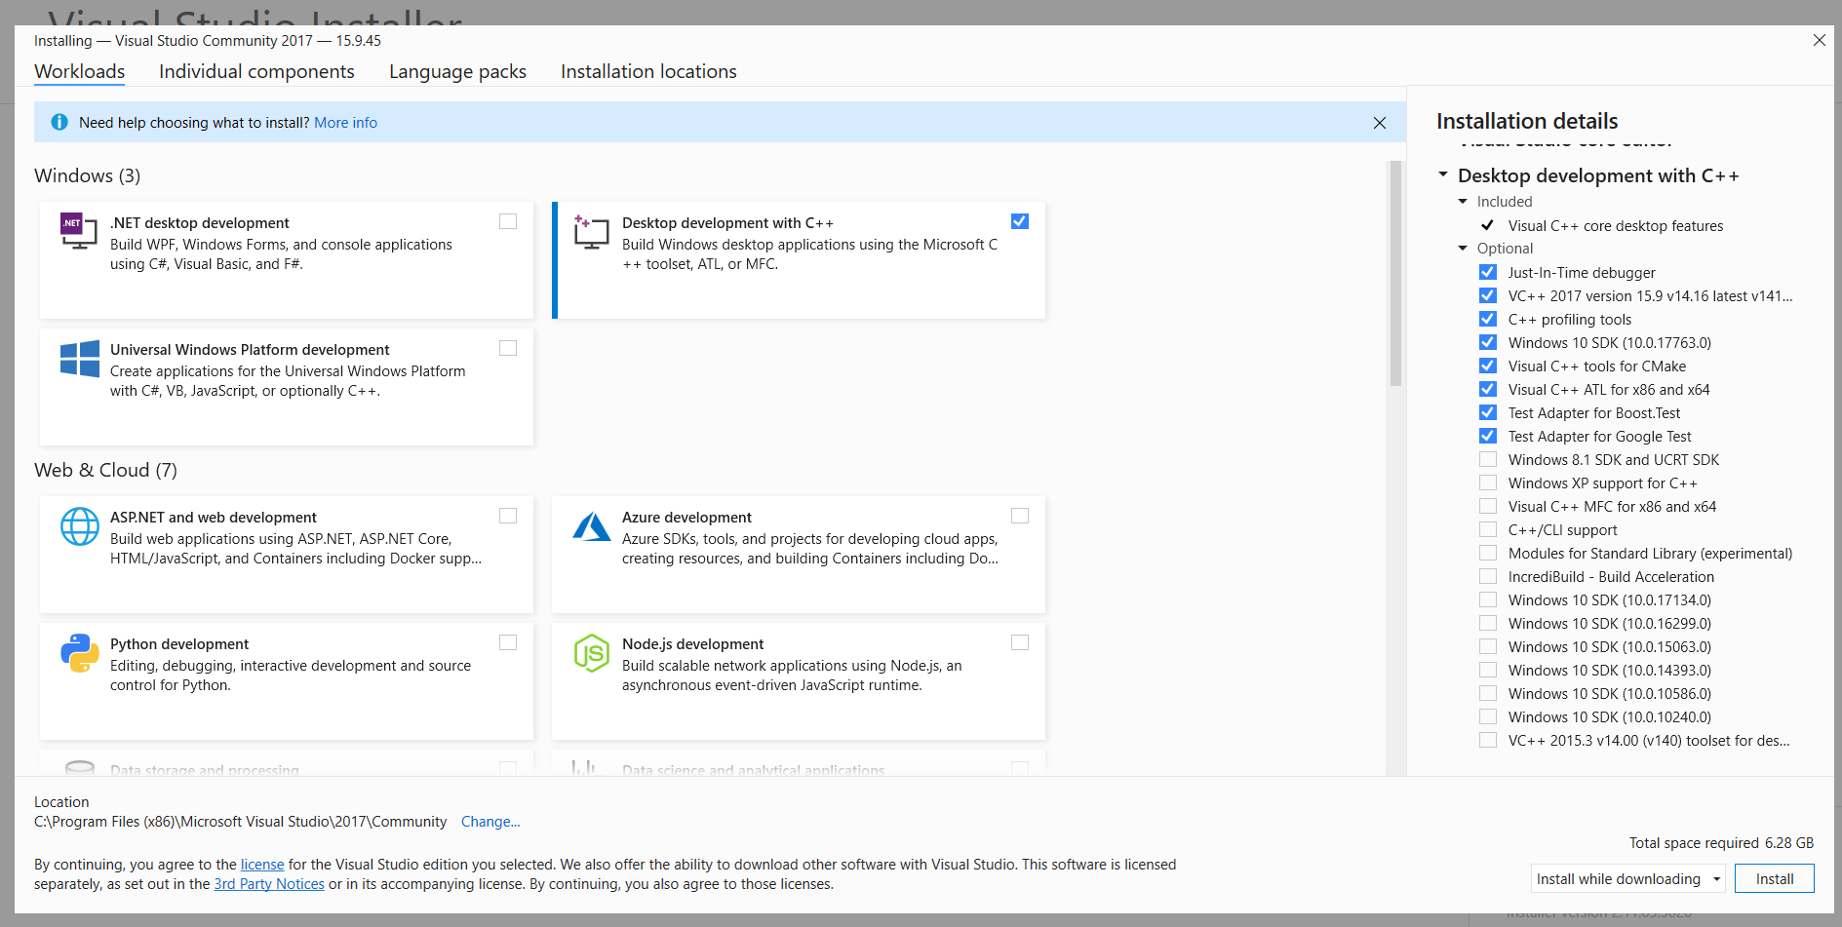
Task: Enable Windows XP support for C++
Action: pos(1488,483)
